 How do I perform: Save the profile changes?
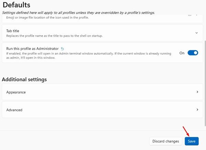[191, 141]
